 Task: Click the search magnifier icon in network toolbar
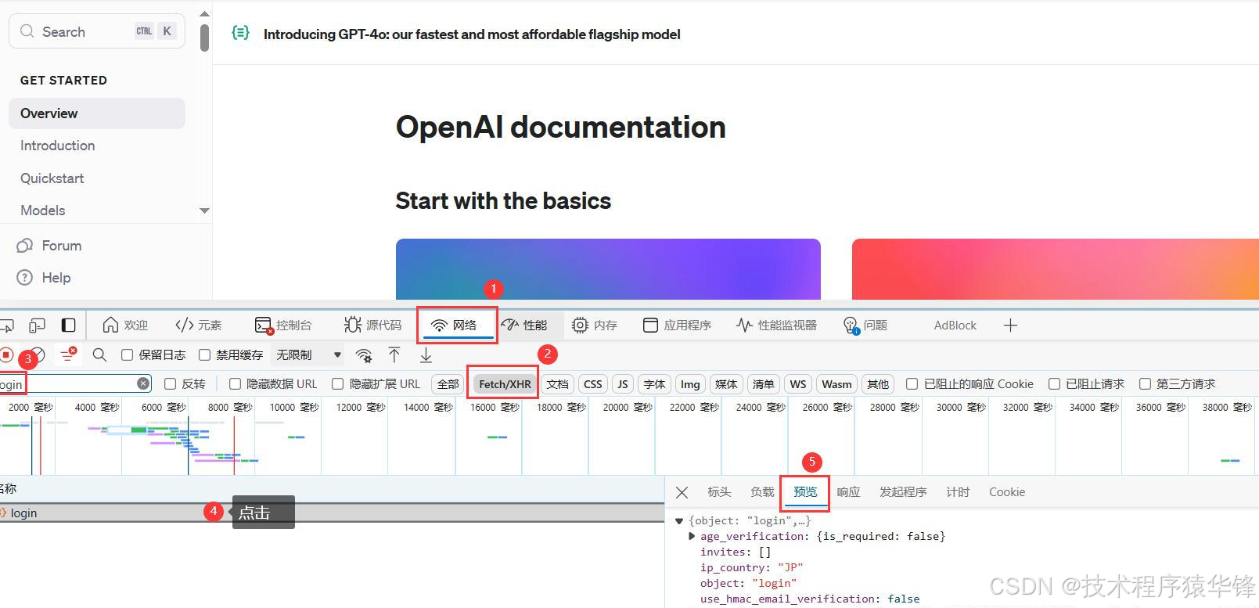(x=99, y=355)
